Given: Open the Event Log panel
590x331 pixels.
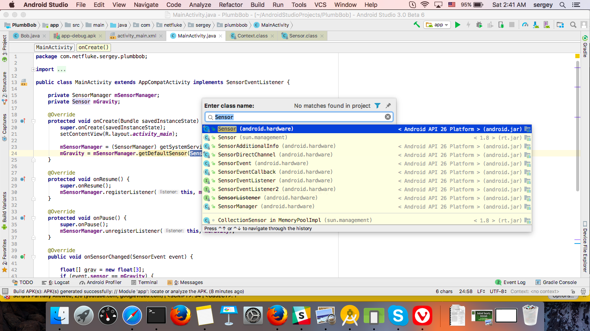Looking at the screenshot, I should point(511,282).
